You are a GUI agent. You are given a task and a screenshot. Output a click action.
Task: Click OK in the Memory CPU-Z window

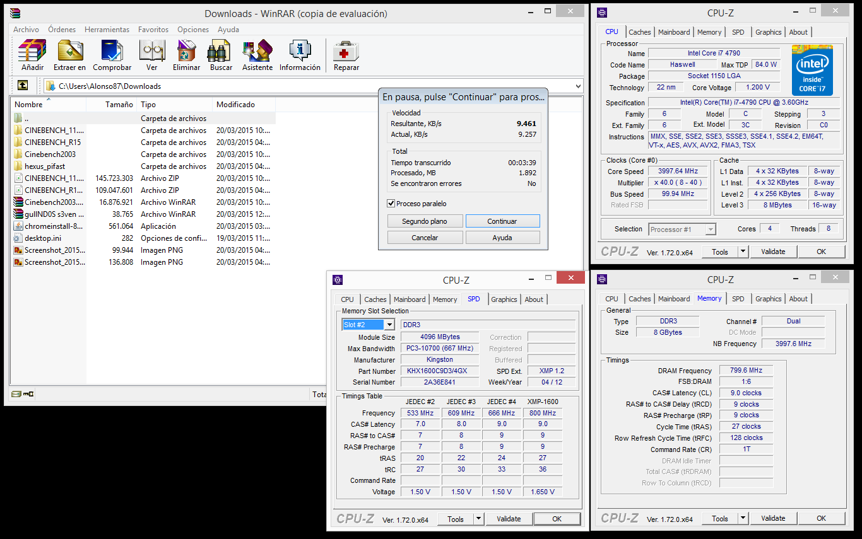(x=821, y=518)
